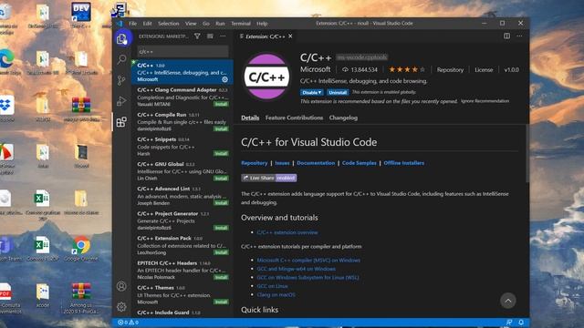Open the Help menu
Viewport: 584px width, 328px height.
point(262,24)
